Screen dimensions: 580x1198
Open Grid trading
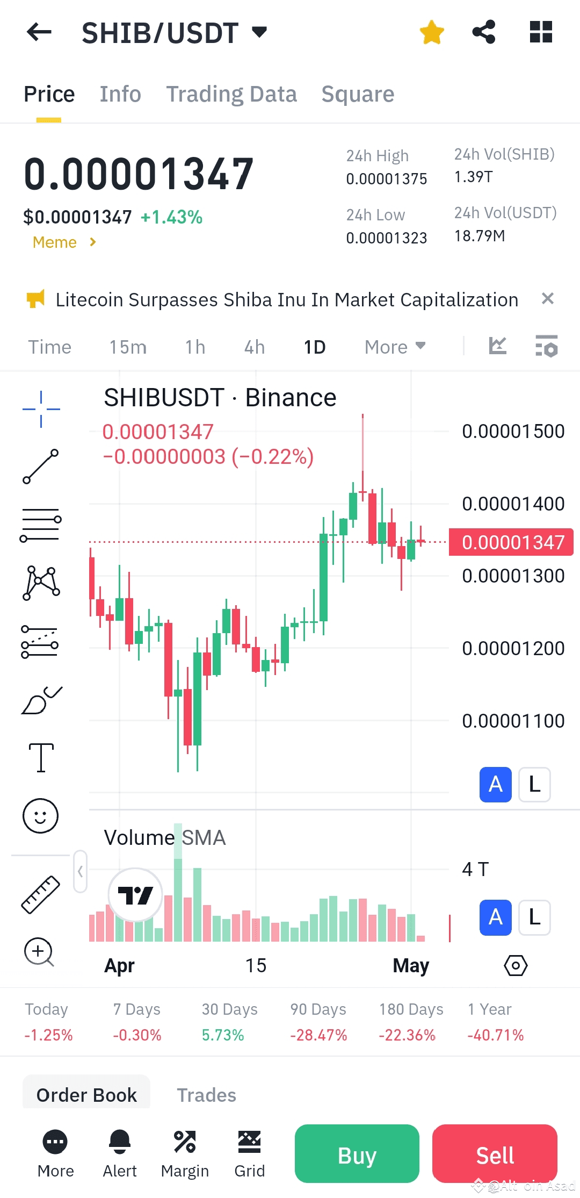[x=250, y=1154]
